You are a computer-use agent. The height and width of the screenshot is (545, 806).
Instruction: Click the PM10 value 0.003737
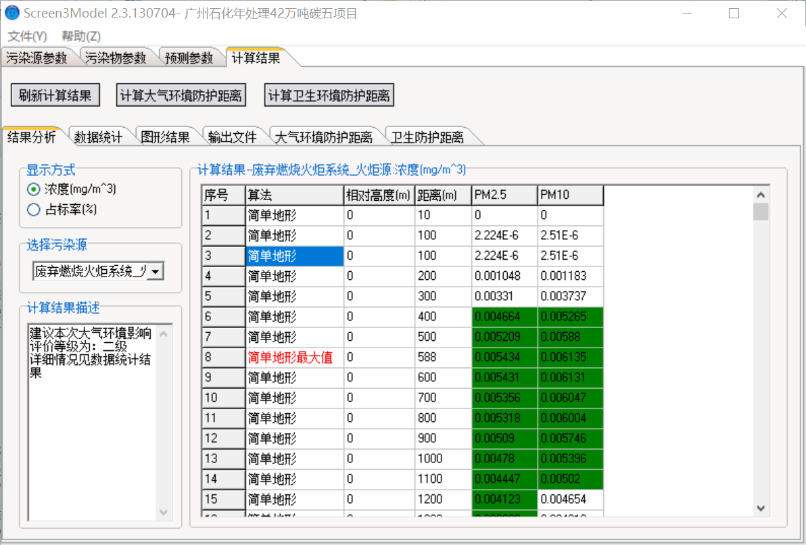click(570, 296)
